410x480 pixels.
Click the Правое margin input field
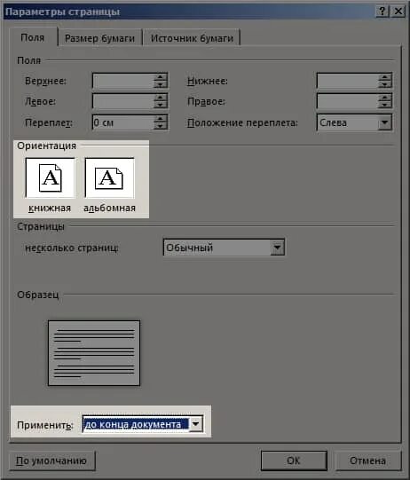[348, 101]
